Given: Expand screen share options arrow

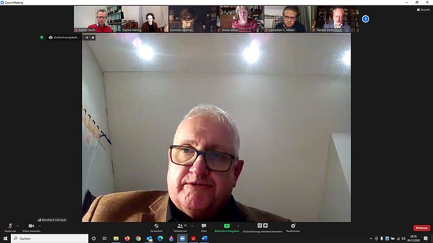Looking at the screenshot, I should [238, 225].
